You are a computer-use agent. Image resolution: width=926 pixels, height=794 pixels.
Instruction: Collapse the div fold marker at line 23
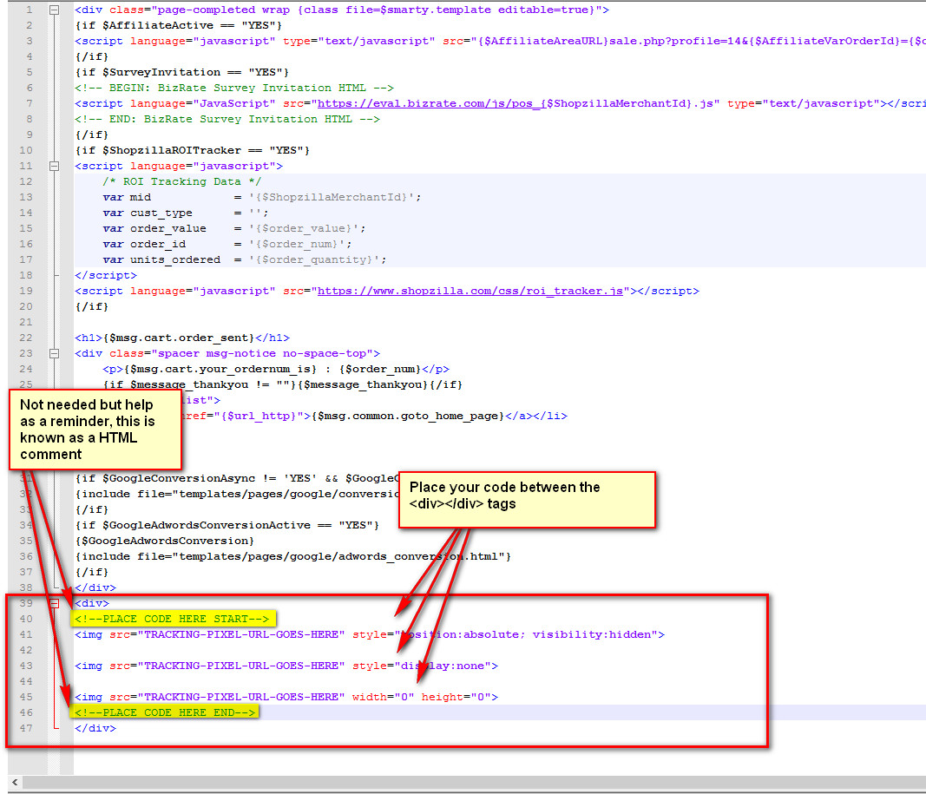click(54, 353)
